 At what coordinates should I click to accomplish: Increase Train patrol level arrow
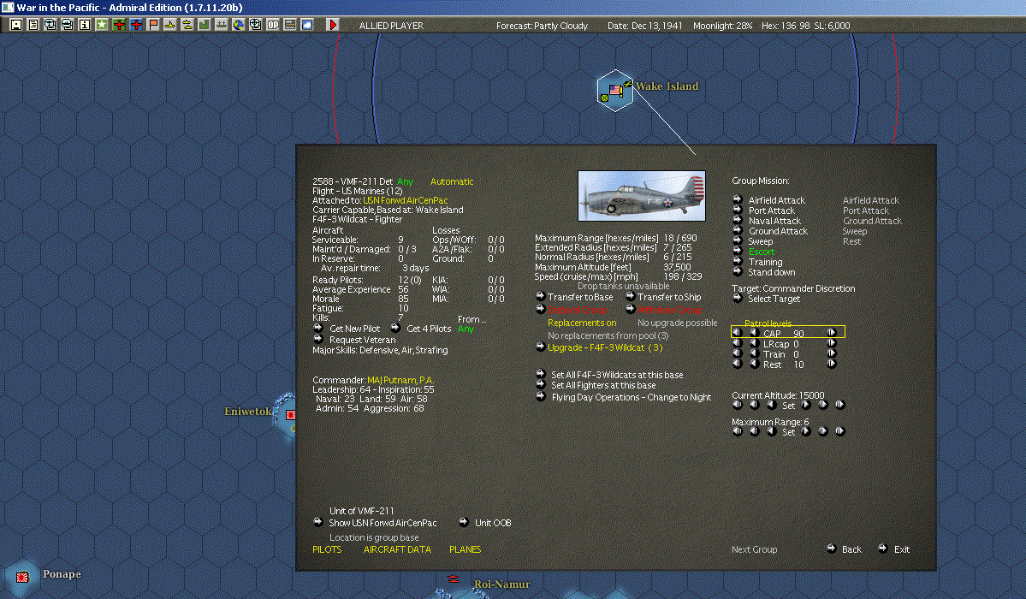pos(831,353)
